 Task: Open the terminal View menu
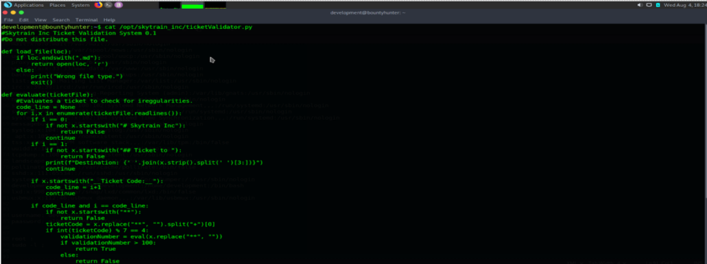(x=41, y=20)
